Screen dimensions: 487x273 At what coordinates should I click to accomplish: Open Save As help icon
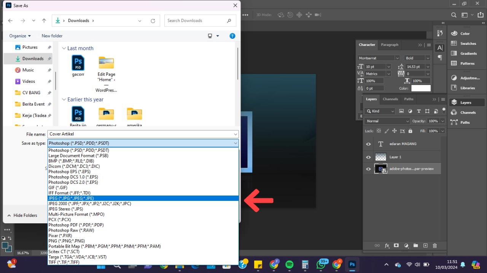click(x=232, y=36)
